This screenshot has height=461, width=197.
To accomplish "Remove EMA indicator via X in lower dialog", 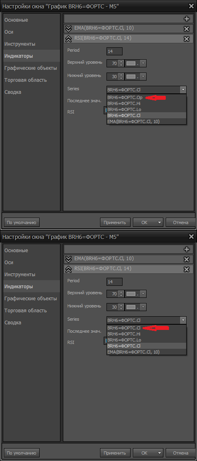I will pos(187,259).
